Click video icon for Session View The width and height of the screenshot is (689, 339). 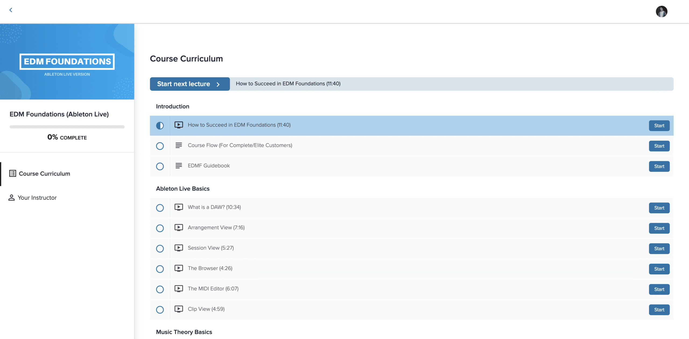[179, 248]
